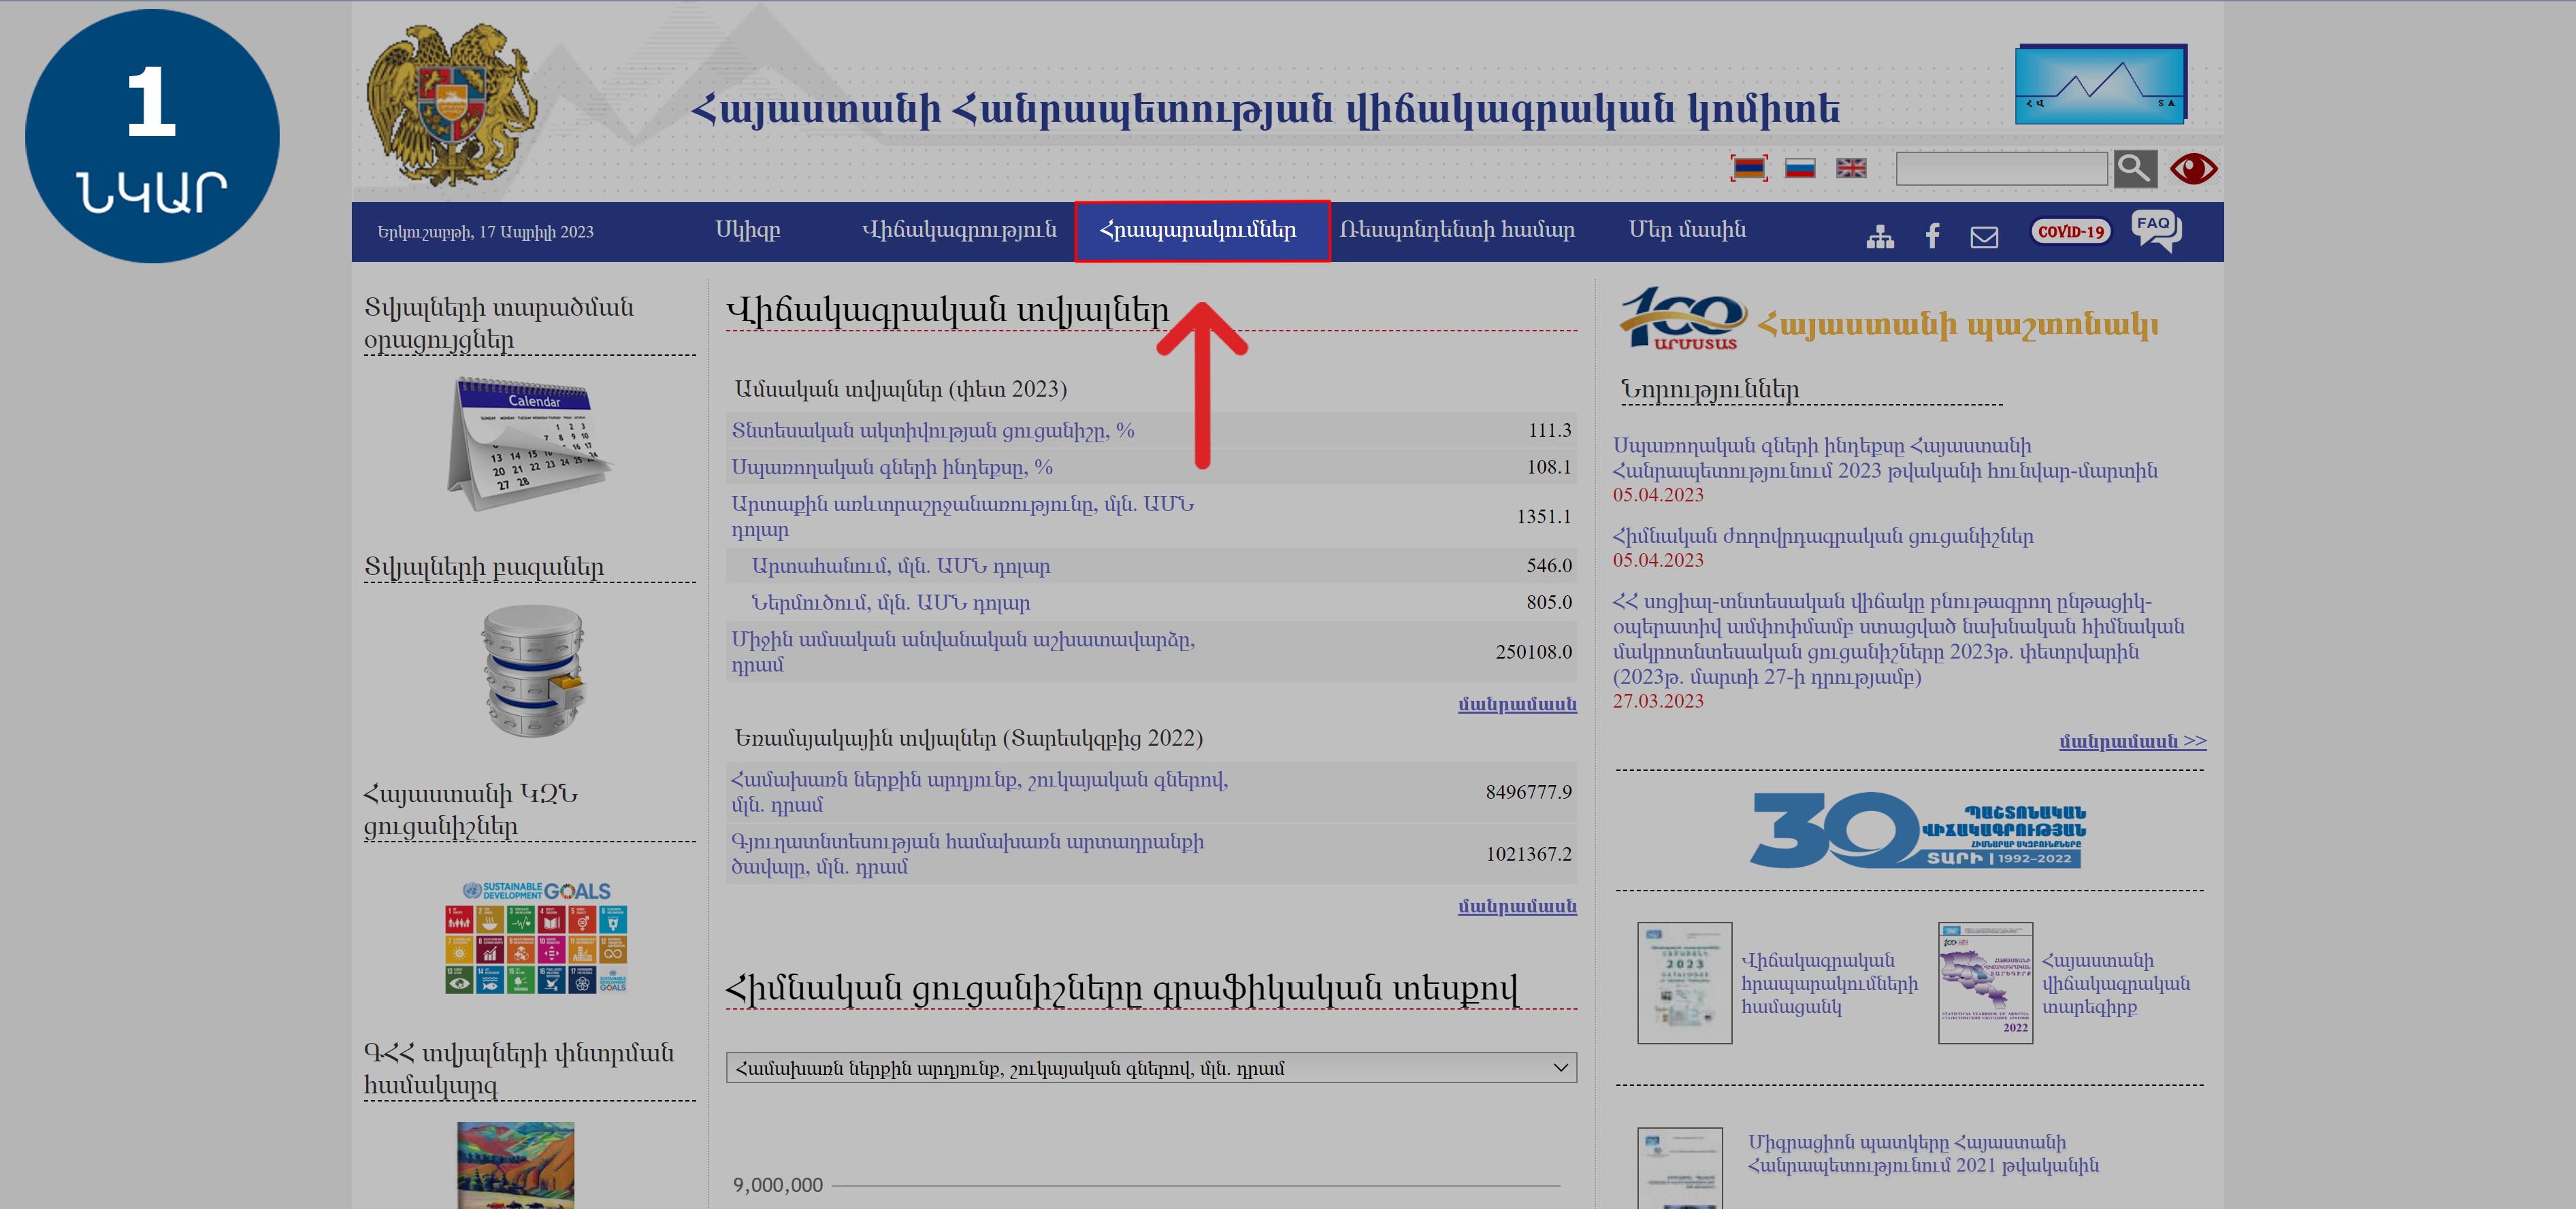Open Տվյալների բազաներ heading link
This screenshot has height=1209, width=2576.
click(484, 567)
